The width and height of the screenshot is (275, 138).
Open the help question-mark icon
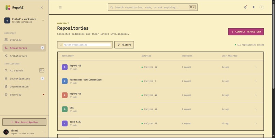coord(262,7)
